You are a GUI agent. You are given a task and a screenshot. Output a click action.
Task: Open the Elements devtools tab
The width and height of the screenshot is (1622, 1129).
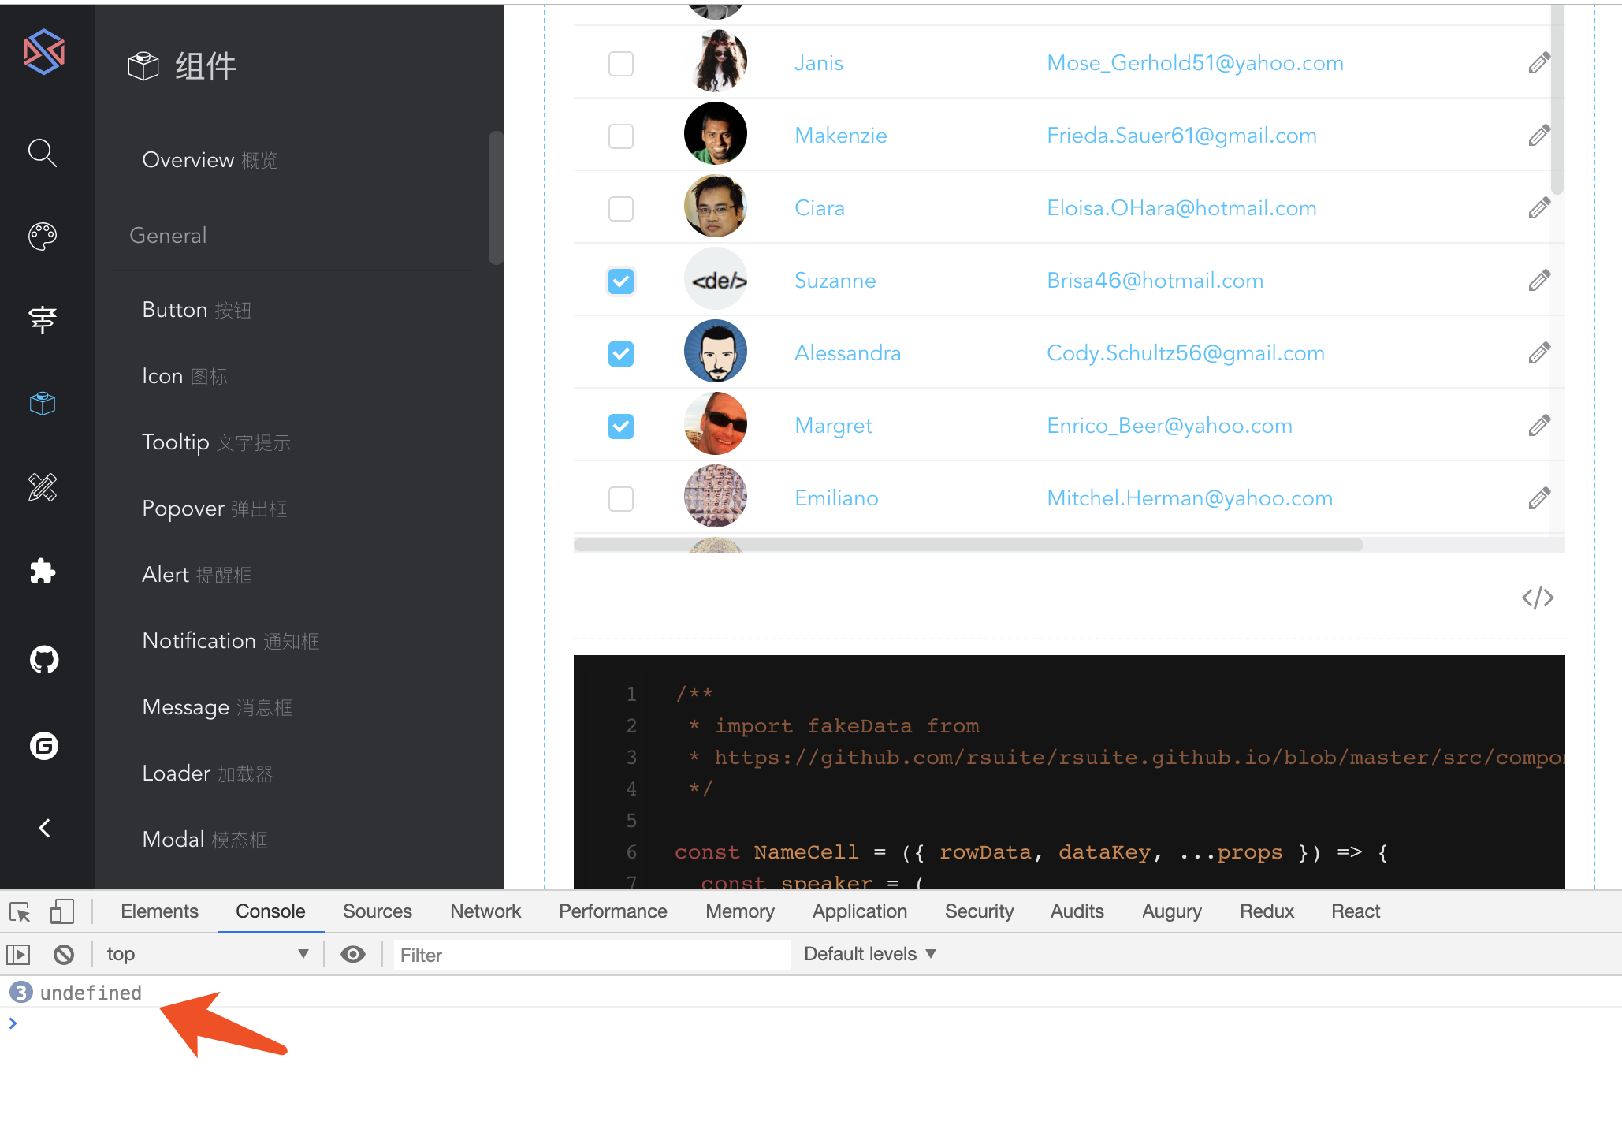pos(159,911)
